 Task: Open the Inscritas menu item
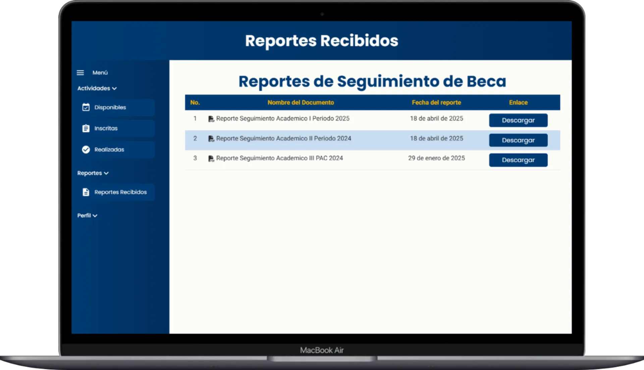[x=106, y=128]
